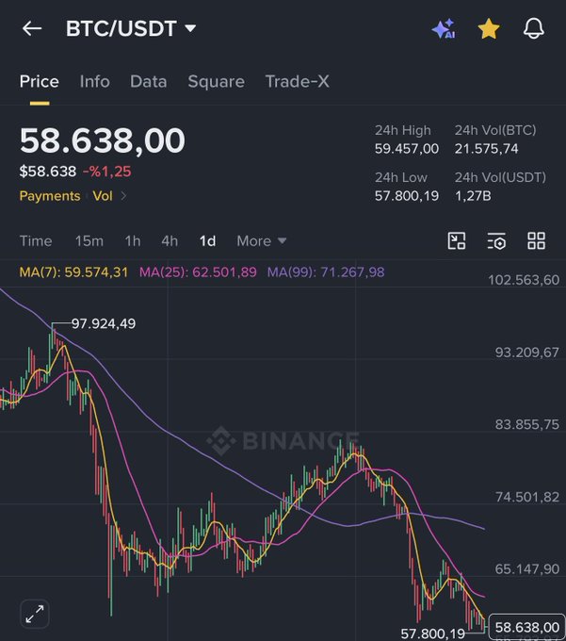Screen dimensions: 566x641
Task: Open the More intervals dropdown
Action: point(262,240)
